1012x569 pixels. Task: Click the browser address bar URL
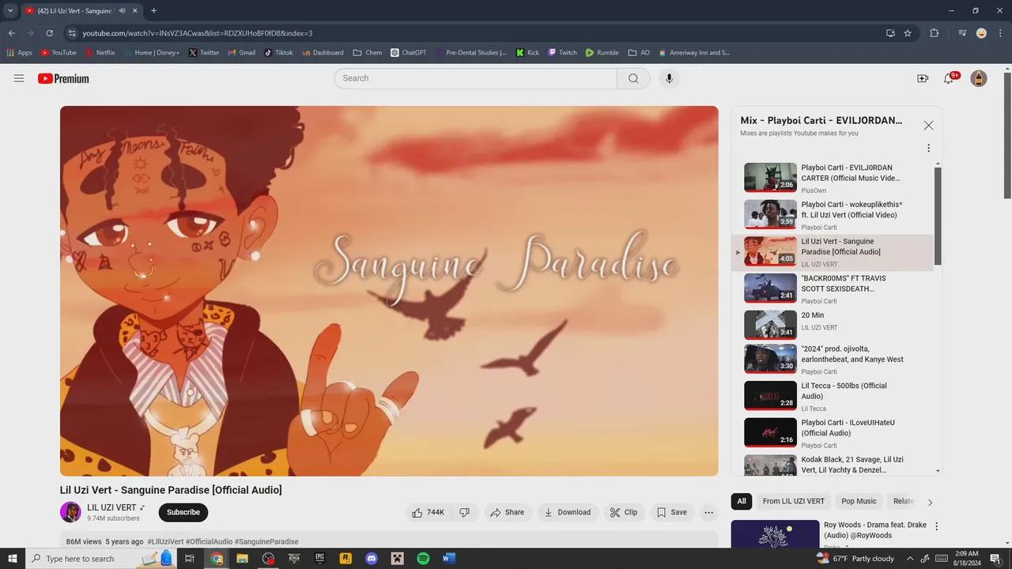(198, 33)
